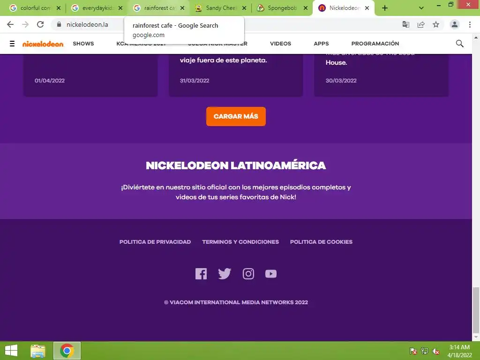Switch to Spongebob tab
480x360 pixels.
click(281, 8)
